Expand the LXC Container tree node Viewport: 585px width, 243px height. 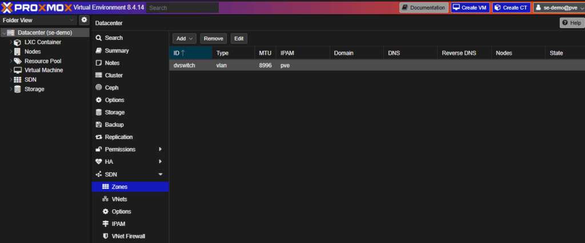[x=11, y=42]
